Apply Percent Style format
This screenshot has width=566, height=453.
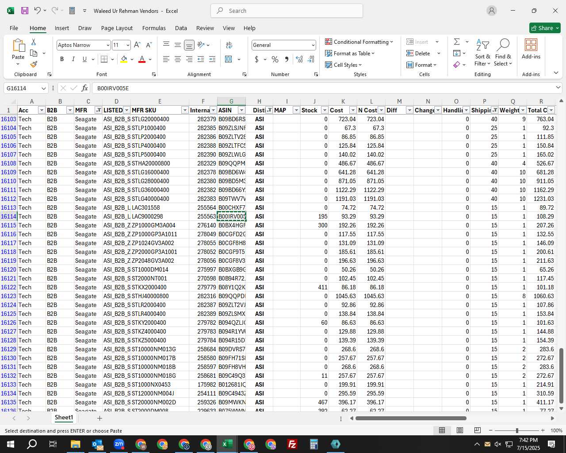pos(275,59)
